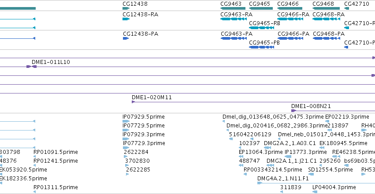Open Dmel_dig_020416_0682_2986.3prime feature
The height and width of the screenshot is (194, 375).
pos(277,126)
